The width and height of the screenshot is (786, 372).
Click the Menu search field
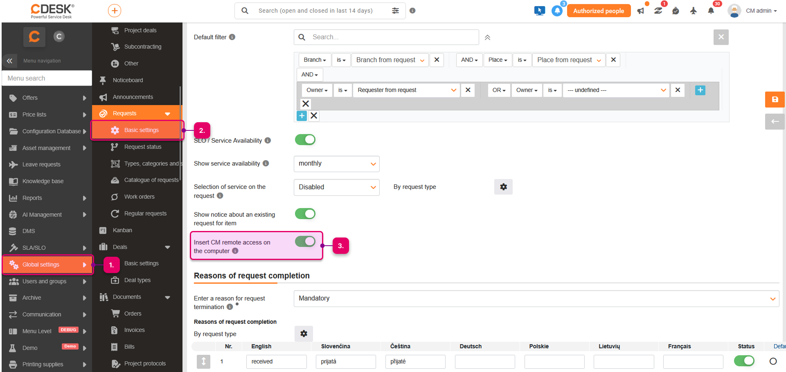coord(47,78)
